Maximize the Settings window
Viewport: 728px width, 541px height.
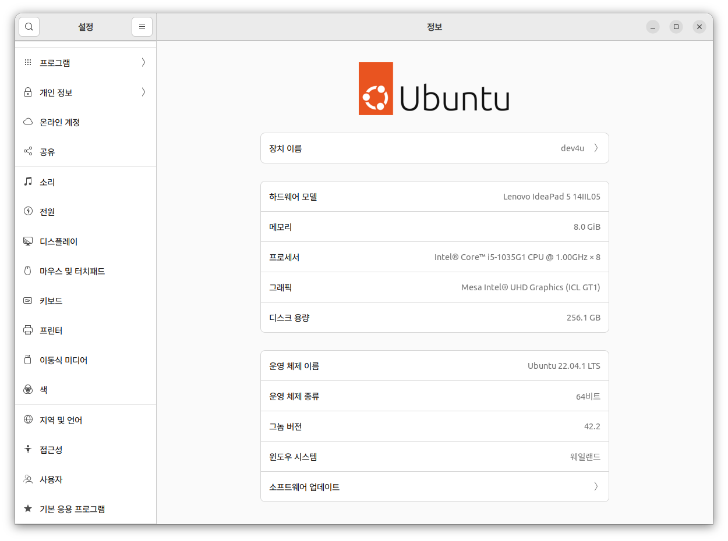676,27
